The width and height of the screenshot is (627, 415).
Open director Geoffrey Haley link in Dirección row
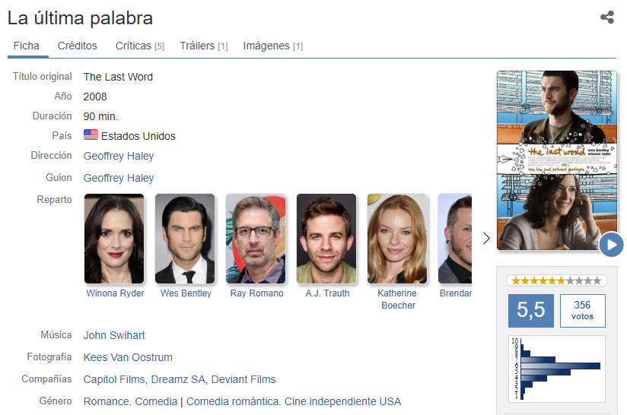click(119, 156)
